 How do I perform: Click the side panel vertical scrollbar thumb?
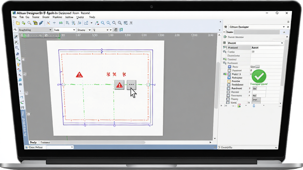coord(285,63)
